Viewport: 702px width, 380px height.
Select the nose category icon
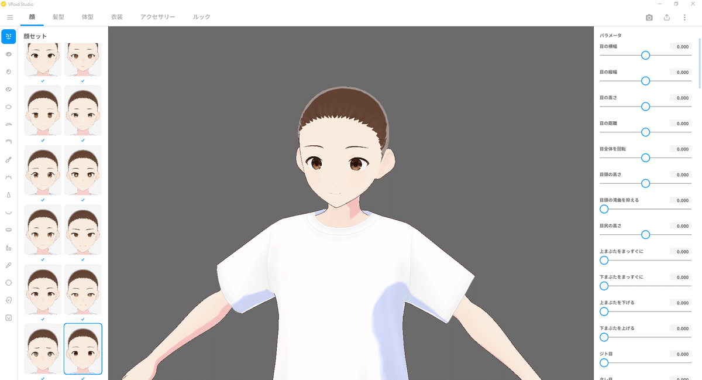[x=9, y=194]
